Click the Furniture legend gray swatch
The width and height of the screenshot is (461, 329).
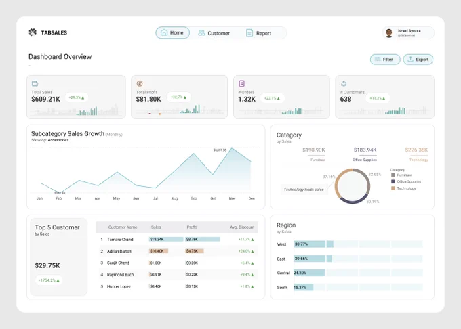393,175
